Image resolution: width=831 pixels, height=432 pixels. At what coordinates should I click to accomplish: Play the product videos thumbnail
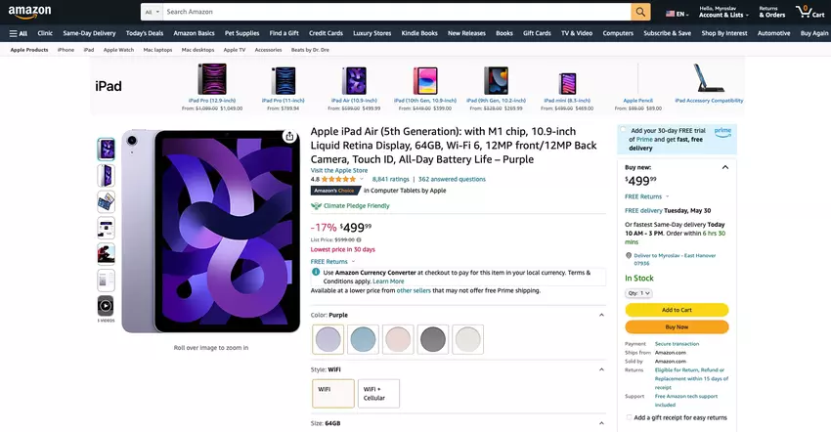point(106,306)
